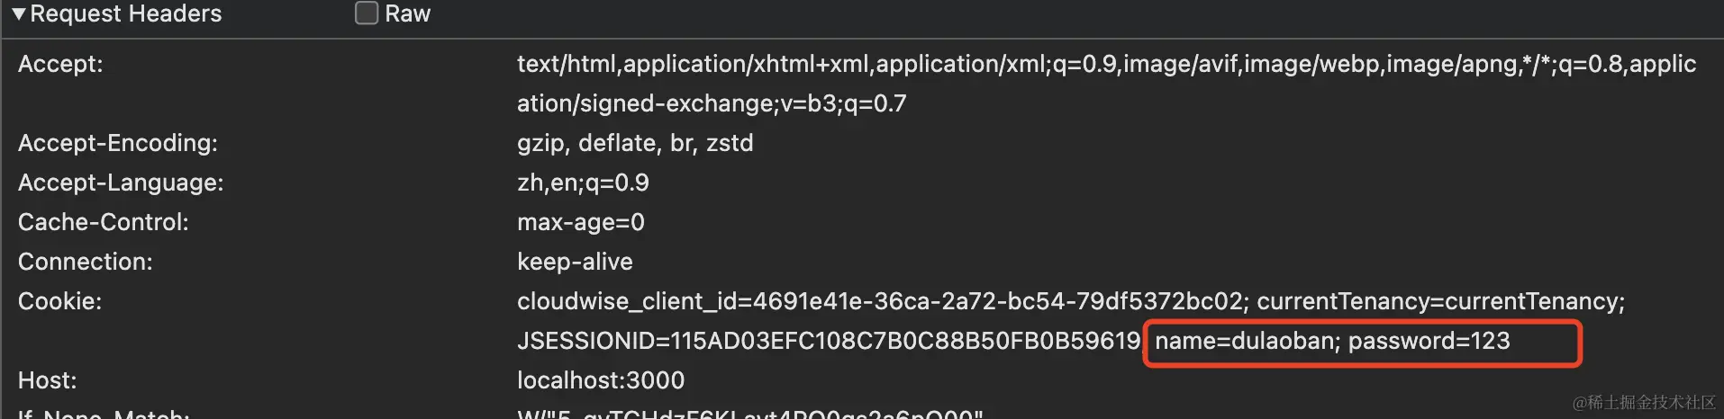
Task: Click the Raw label text
Action: pos(408,14)
